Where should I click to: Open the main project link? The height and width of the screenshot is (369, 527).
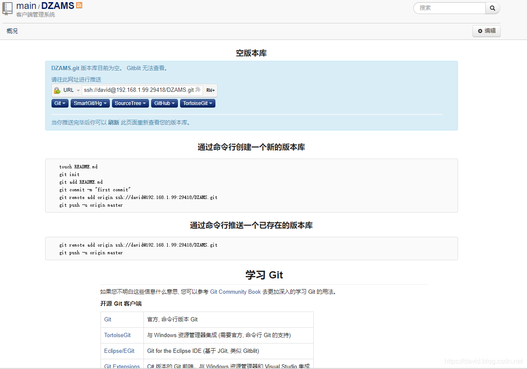[x=26, y=6]
